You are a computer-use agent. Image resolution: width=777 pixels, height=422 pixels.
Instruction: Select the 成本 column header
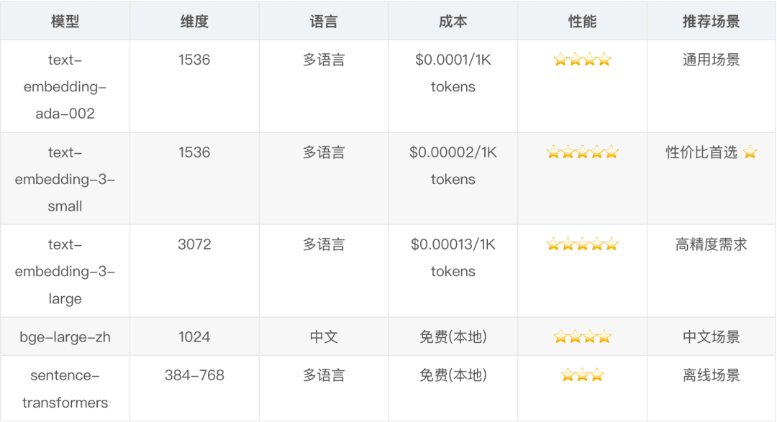point(453,22)
